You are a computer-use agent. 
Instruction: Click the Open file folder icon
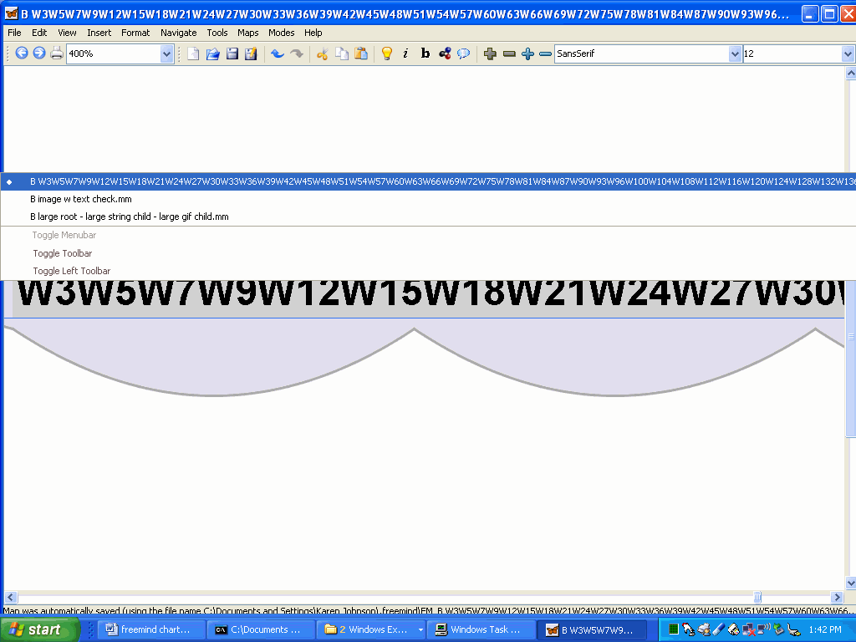[212, 53]
